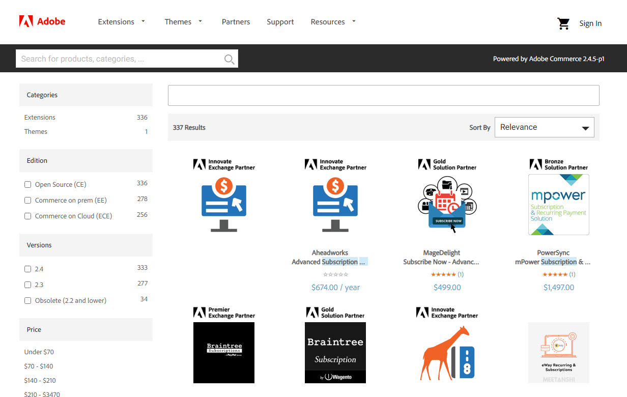Go to the Support page
The image size is (627, 397).
tap(280, 22)
